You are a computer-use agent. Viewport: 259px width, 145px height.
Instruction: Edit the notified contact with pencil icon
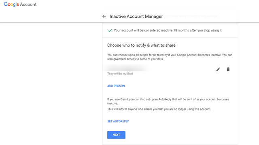tap(218, 69)
